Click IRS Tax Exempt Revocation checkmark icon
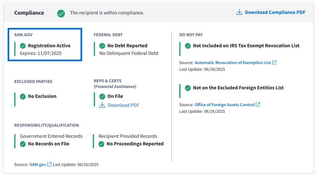 pyautogui.click(x=188, y=46)
